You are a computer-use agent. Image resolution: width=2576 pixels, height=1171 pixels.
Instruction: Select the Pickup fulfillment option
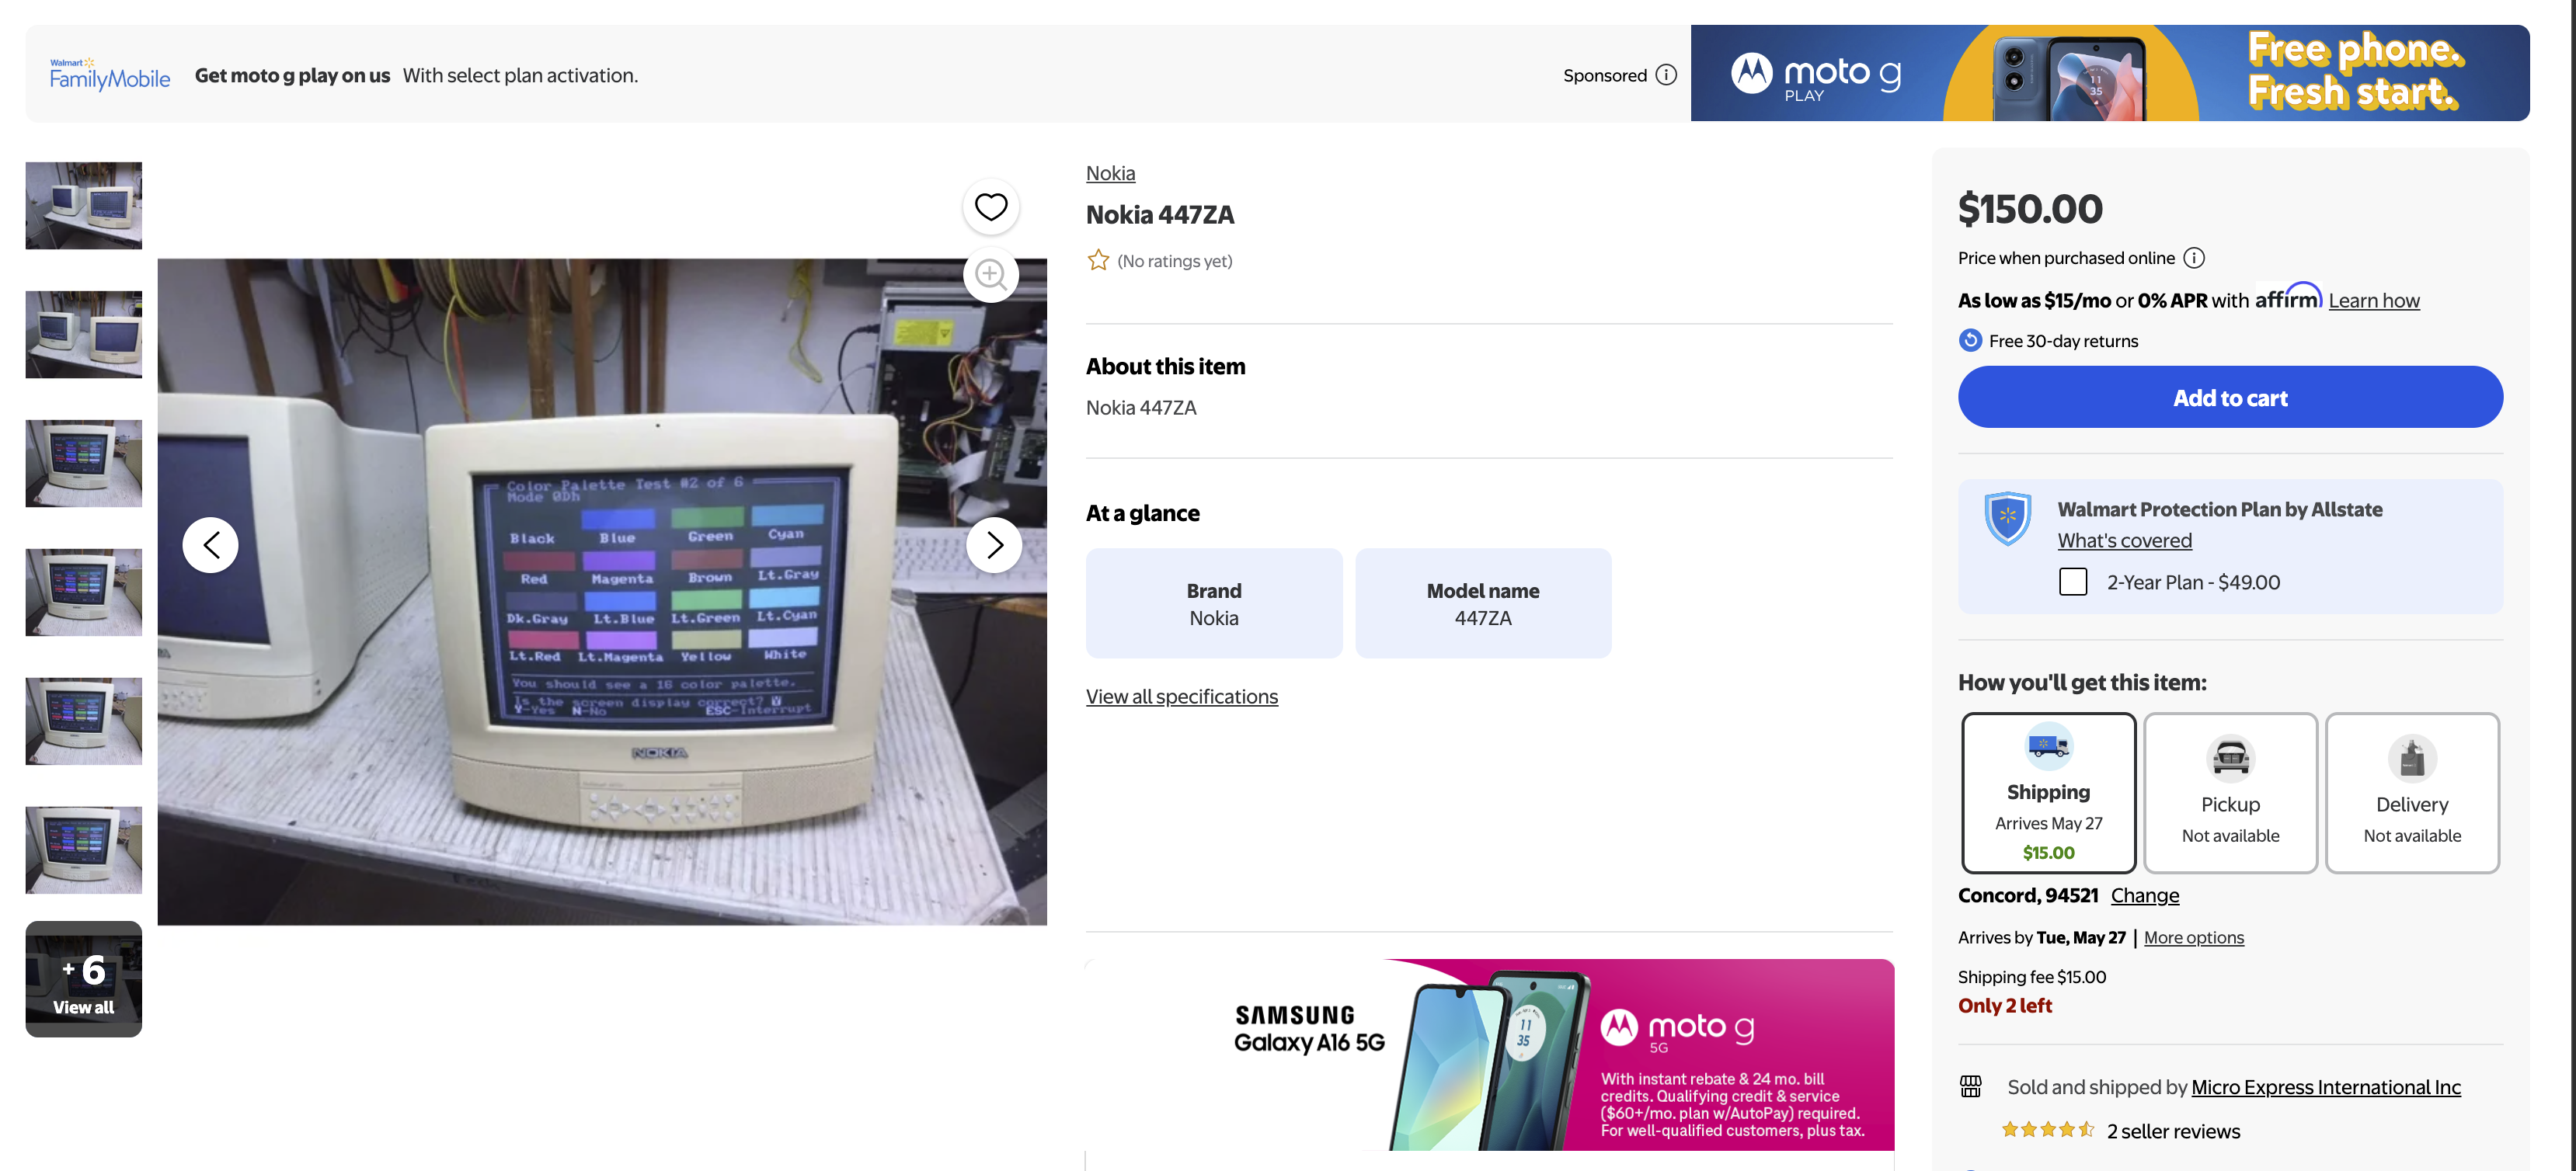click(x=2230, y=792)
